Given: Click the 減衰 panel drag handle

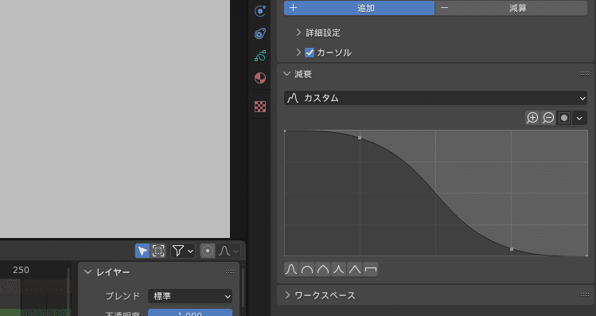Looking at the screenshot, I should [x=585, y=74].
